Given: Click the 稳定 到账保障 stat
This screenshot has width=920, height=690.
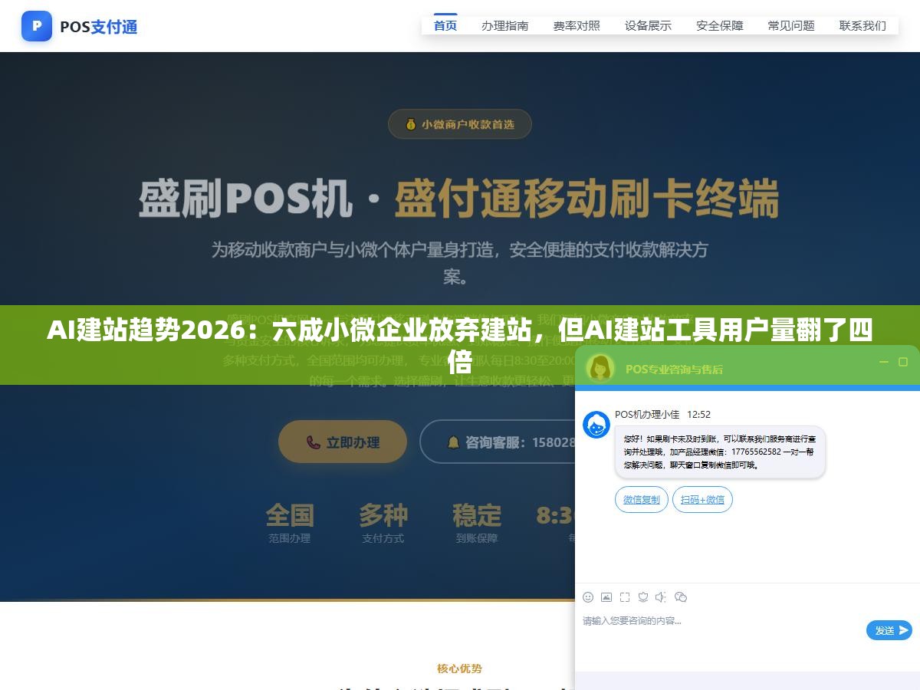Looking at the screenshot, I should click(x=477, y=524).
